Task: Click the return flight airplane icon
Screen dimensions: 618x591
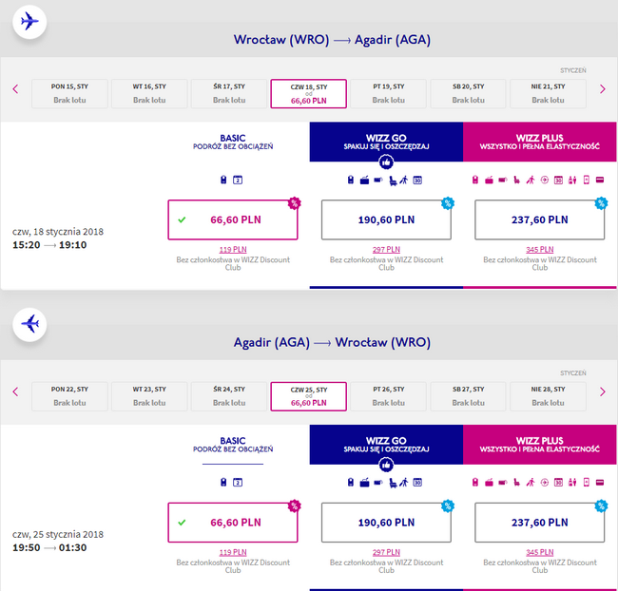Action: coord(29,324)
